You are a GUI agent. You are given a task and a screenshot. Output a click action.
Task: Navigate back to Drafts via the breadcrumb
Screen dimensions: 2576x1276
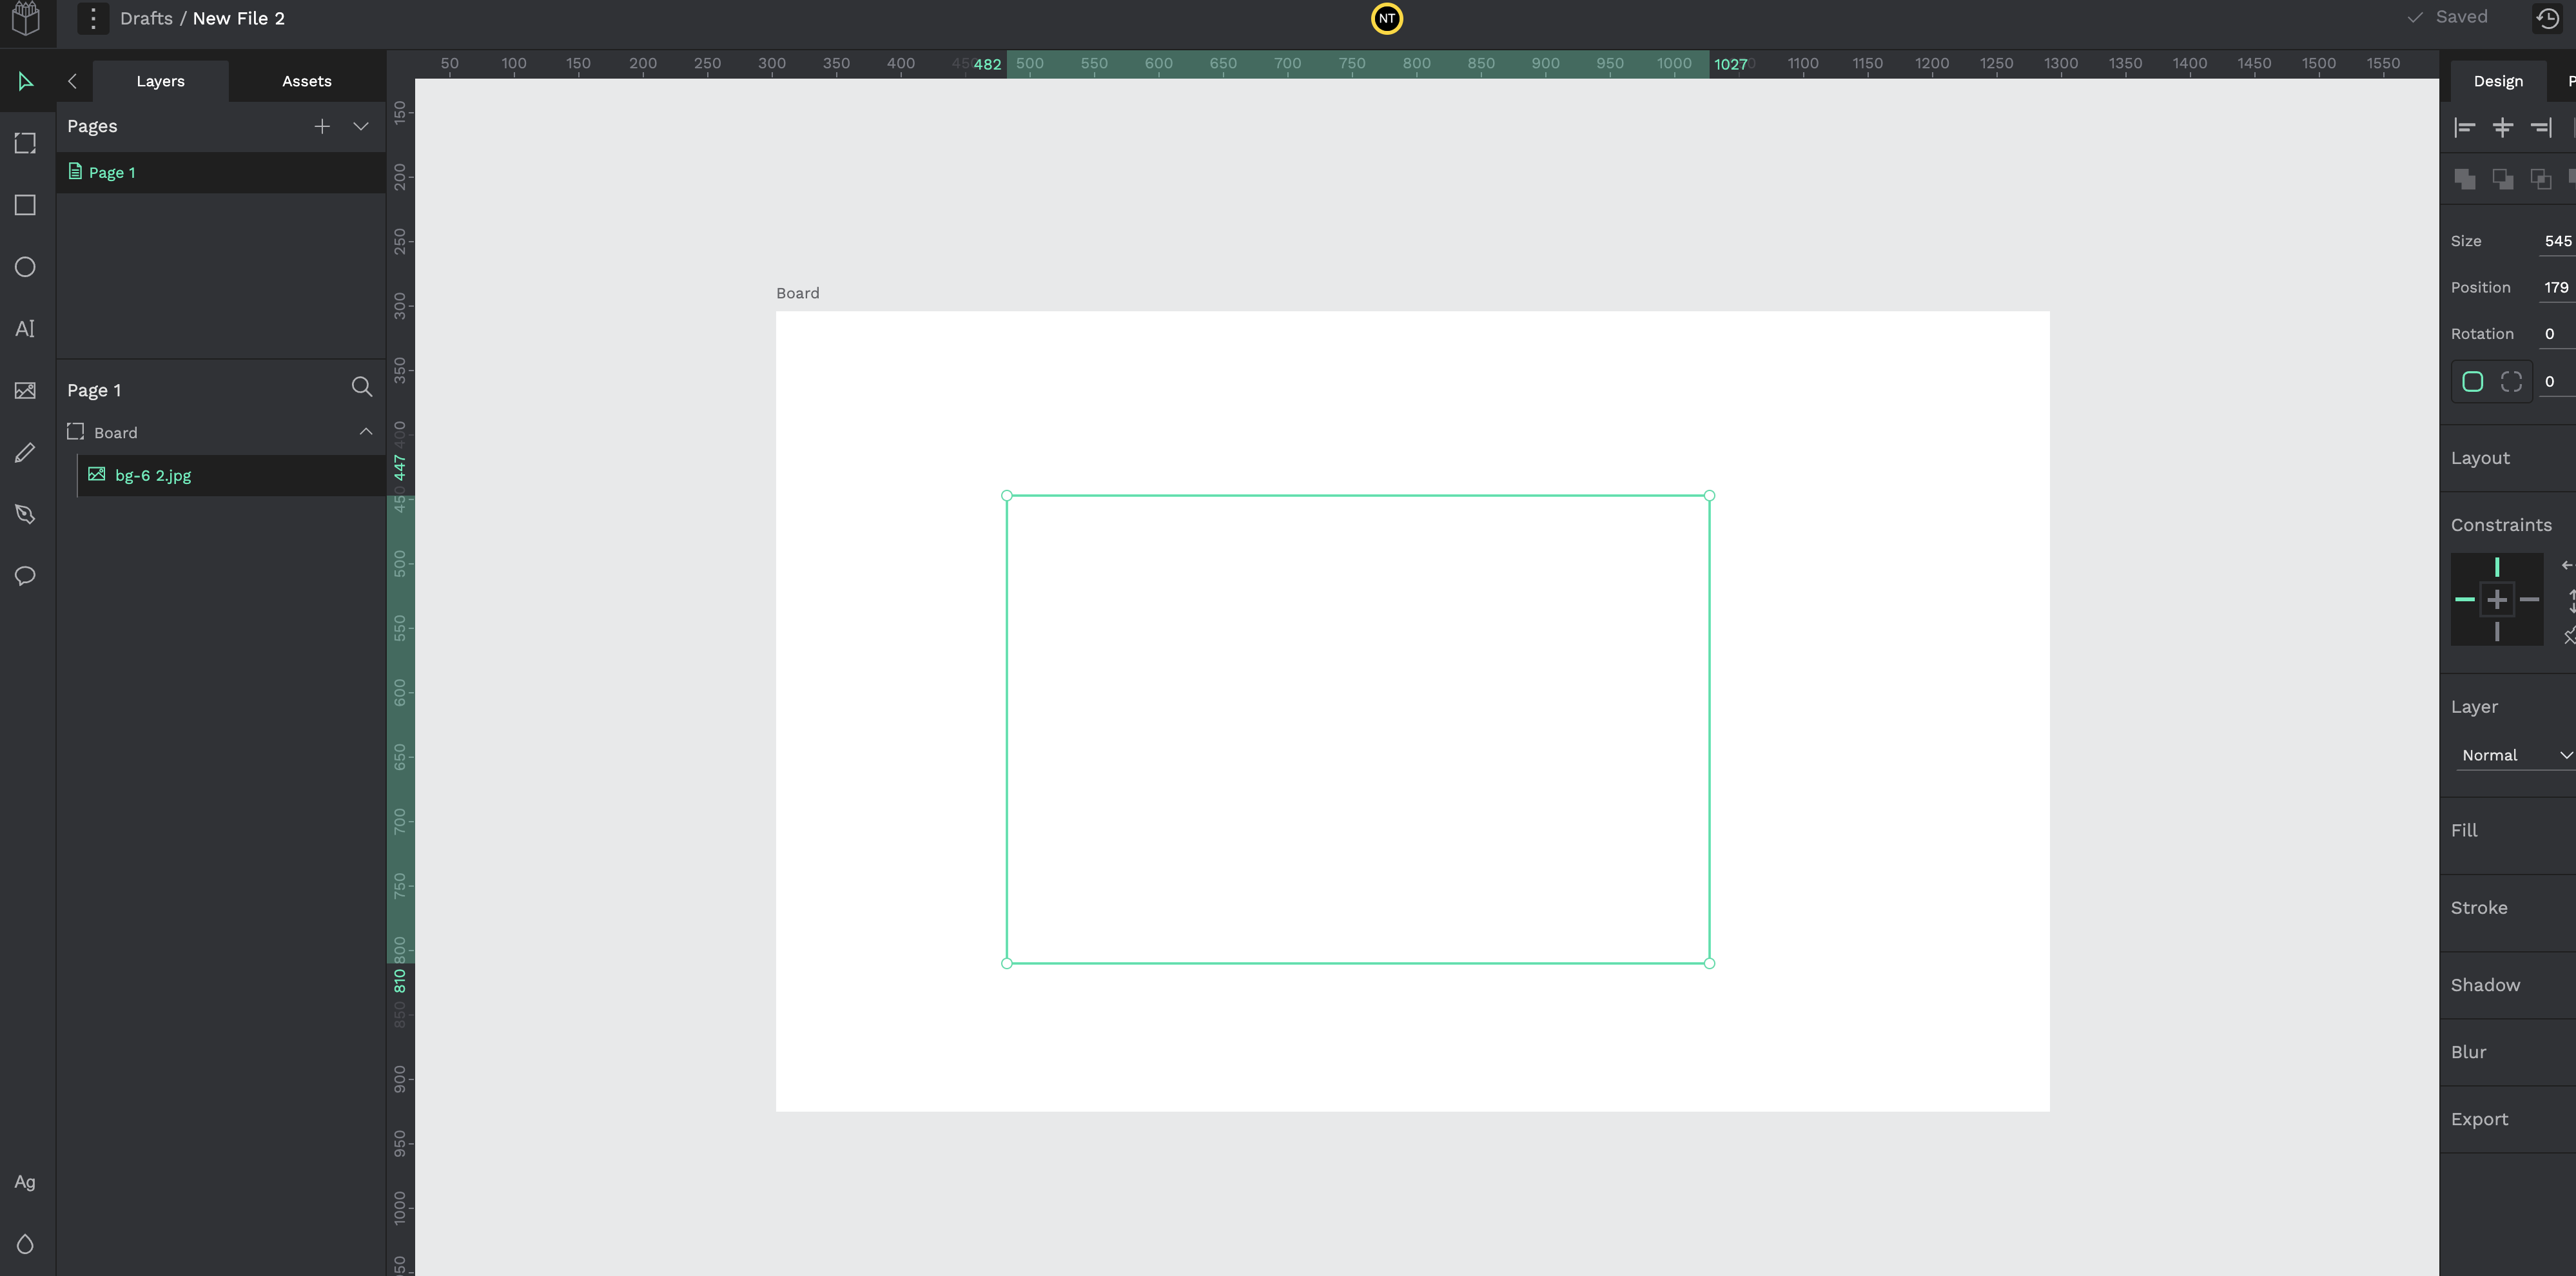coord(146,18)
